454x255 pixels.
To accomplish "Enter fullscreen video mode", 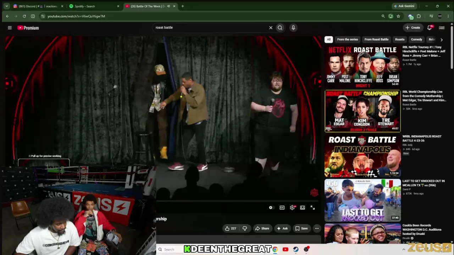I will [312, 208].
